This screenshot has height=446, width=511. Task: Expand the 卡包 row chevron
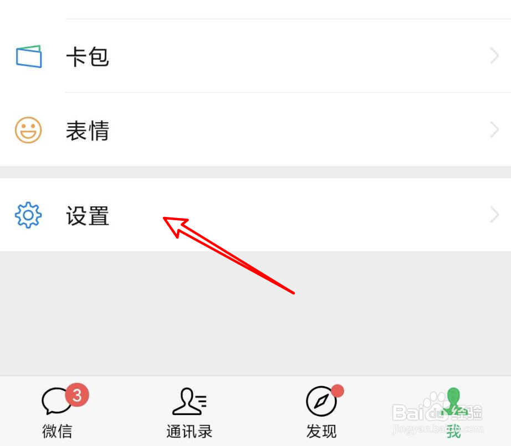[494, 56]
